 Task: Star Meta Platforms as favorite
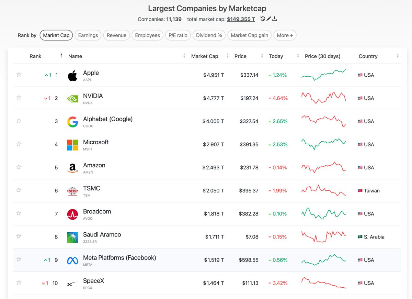point(19,259)
